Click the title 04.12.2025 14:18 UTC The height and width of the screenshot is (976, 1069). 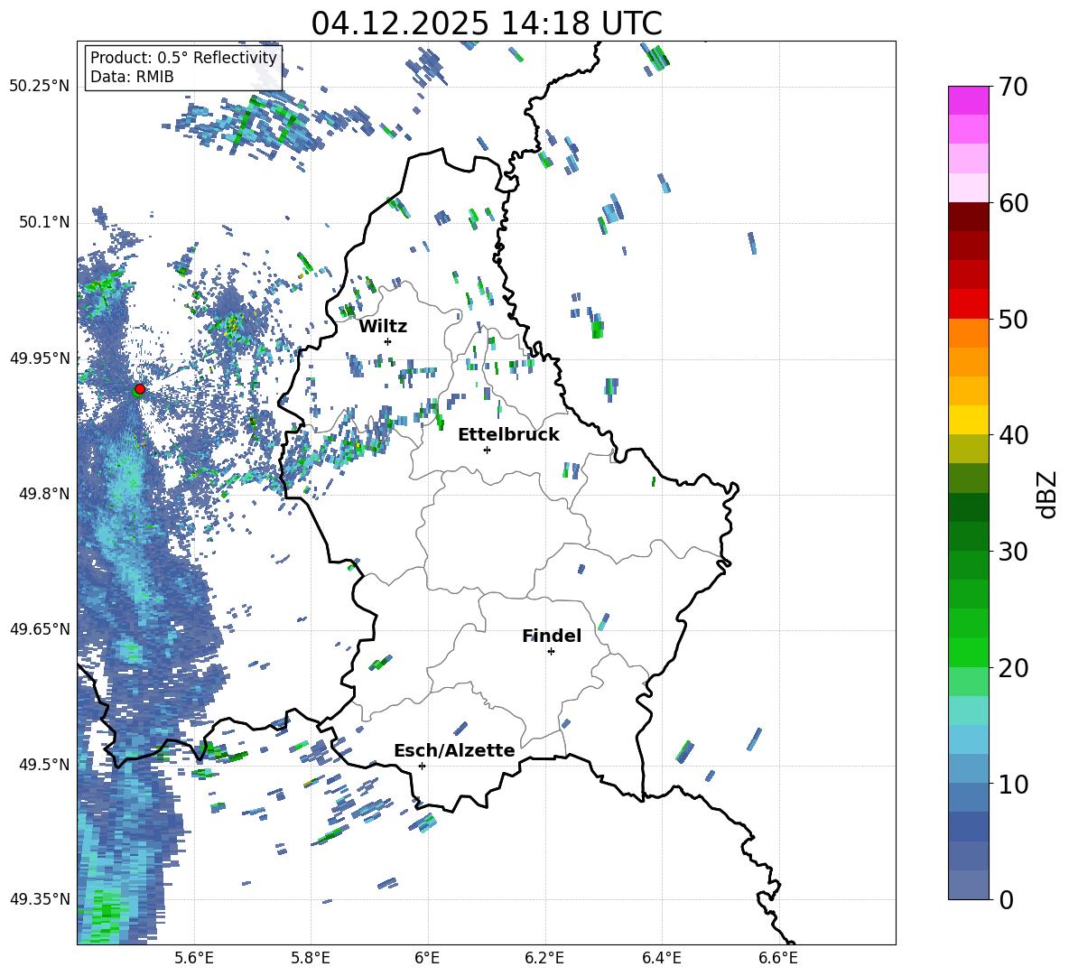pyautogui.click(x=487, y=23)
